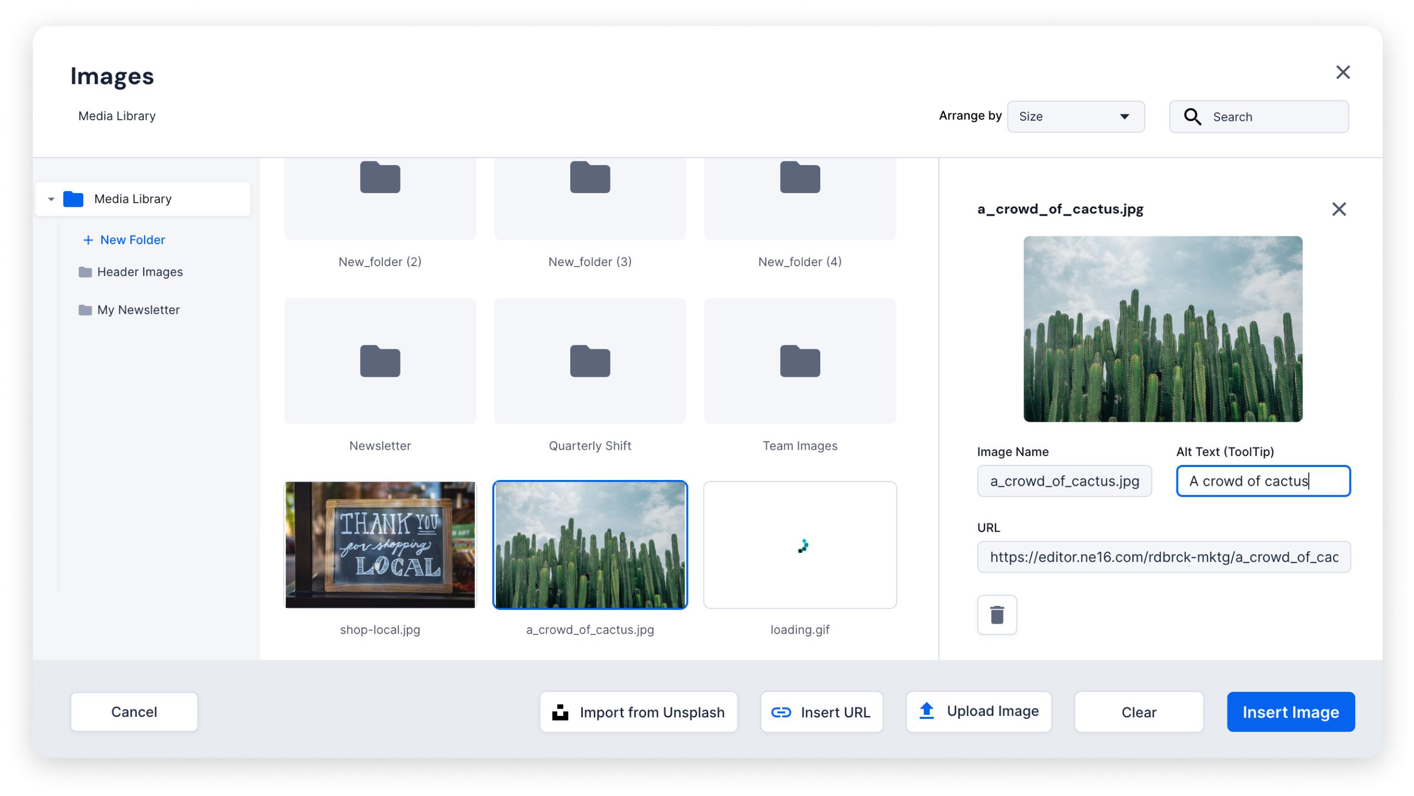Select Header Images in sidebar
1414x796 pixels.
140,272
